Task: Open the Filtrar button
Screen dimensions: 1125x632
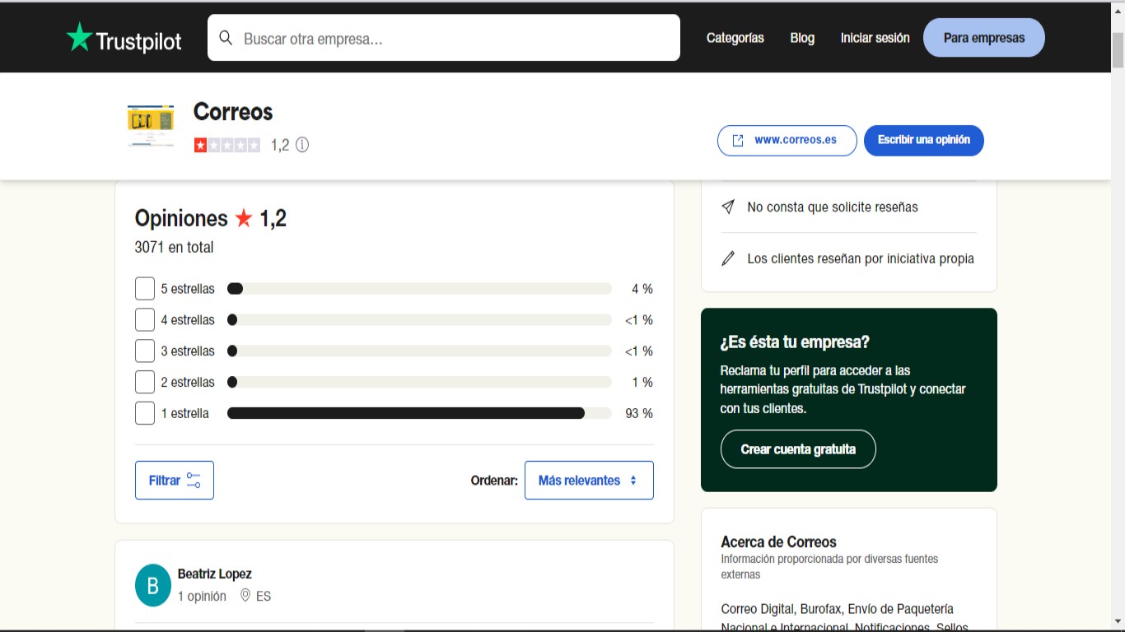Action: click(x=175, y=481)
